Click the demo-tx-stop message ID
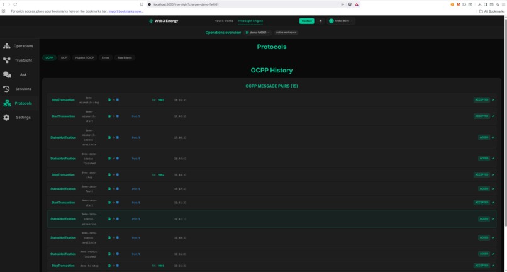 (x=89, y=266)
